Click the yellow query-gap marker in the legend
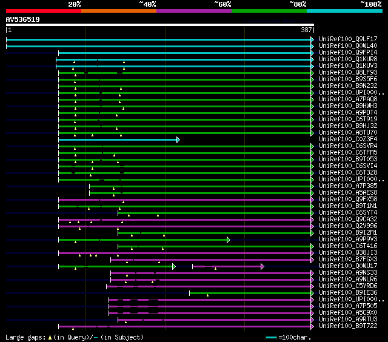 tap(50, 338)
